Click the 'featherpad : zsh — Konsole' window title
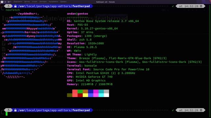This screenshot has width=211, height=118. 105,2
